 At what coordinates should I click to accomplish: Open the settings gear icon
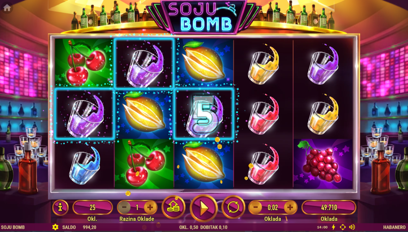point(55,227)
